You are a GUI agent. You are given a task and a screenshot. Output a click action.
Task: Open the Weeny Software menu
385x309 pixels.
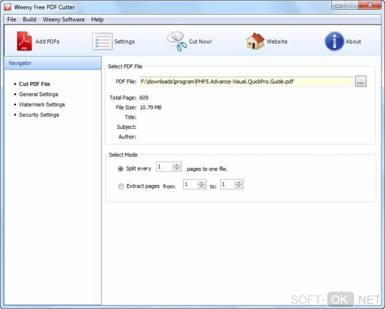(63, 19)
